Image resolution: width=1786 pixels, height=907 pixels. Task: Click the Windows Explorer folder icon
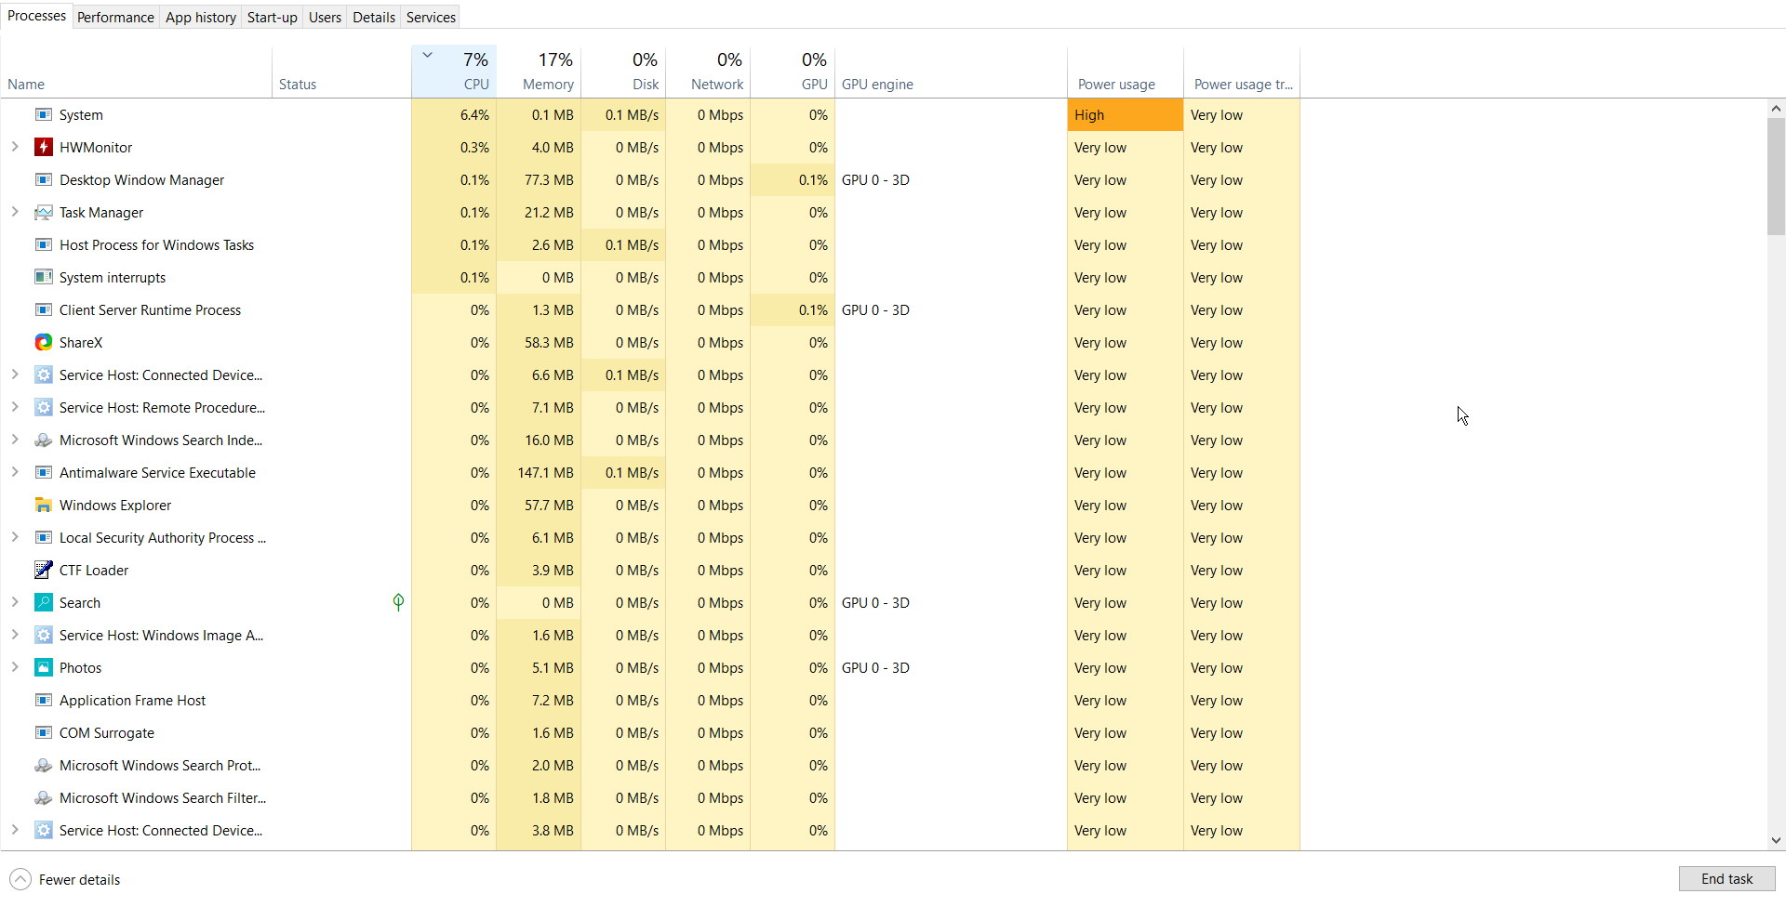(x=44, y=505)
